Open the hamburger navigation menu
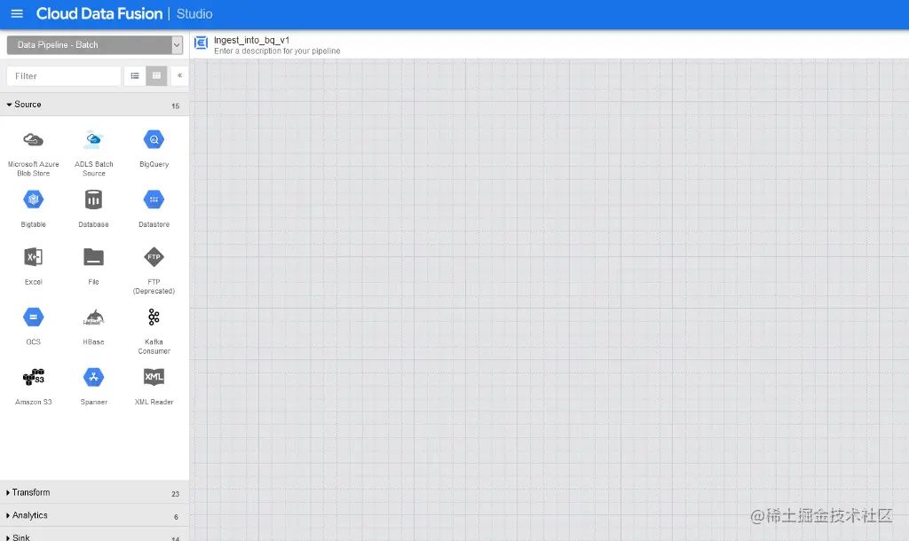Image resolution: width=909 pixels, height=541 pixels. 17,13
